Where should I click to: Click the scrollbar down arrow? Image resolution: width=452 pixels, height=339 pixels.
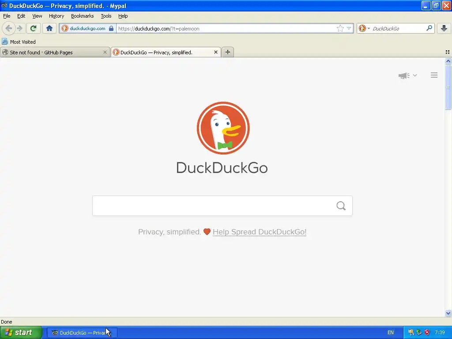(x=448, y=313)
